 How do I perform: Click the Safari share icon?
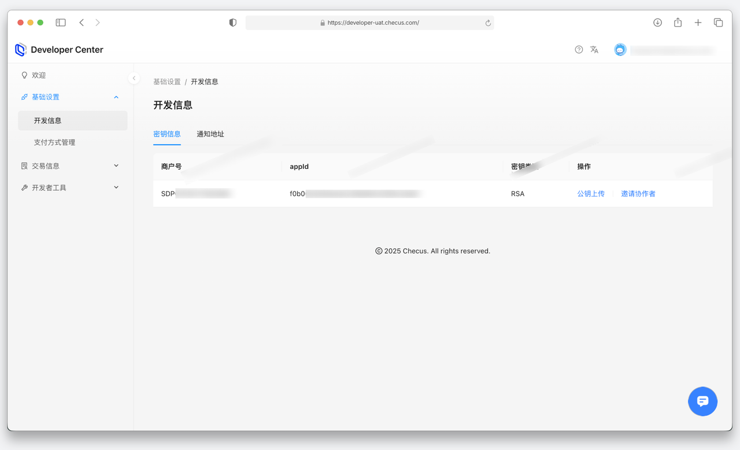pos(678,23)
